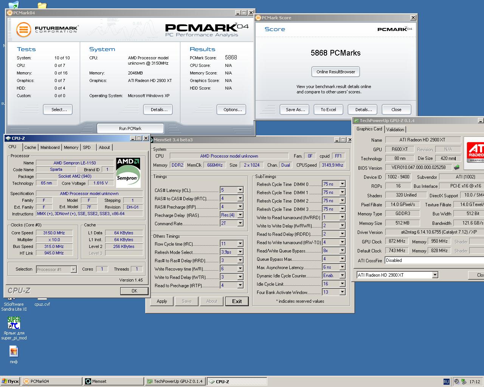This screenshot has height=387, width=484.
Task: Click the Run PCMark button
Action: (130, 128)
